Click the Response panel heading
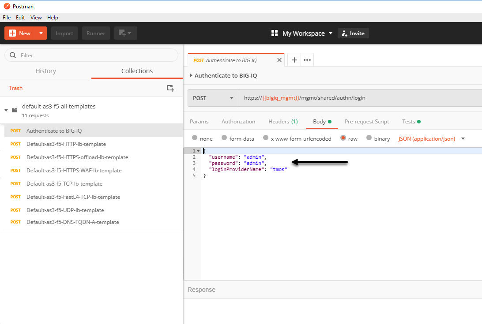The image size is (482, 324). pos(201,290)
